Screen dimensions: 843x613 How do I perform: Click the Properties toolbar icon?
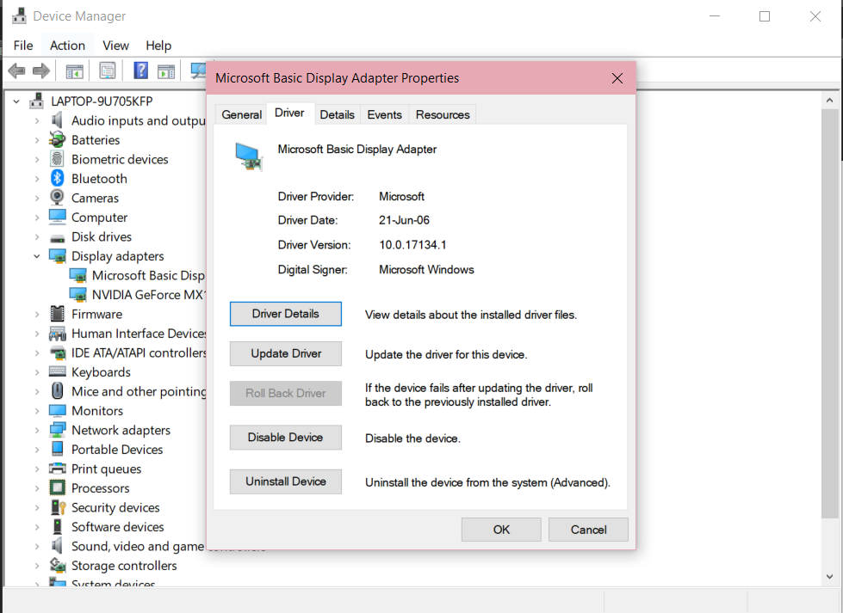pyautogui.click(x=108, y=70)
